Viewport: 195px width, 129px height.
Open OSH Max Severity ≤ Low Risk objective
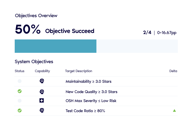[91, 101]
